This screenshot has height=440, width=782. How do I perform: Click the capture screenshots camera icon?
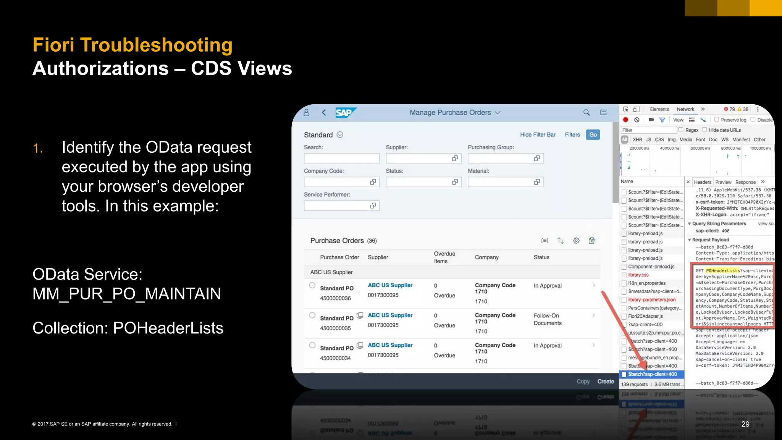pos(651,120)
